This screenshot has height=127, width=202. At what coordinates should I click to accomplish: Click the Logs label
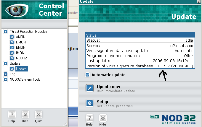click(13, 74)
